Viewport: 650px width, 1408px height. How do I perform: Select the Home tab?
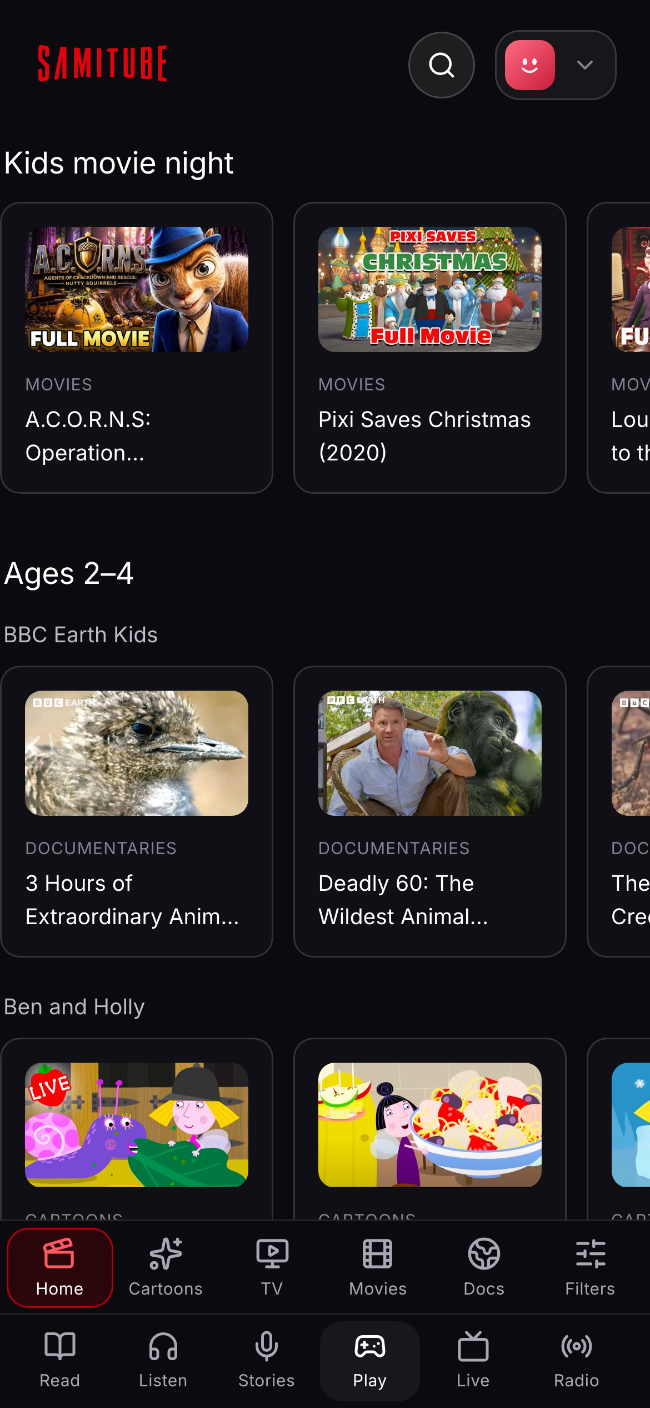[60, 1267]
